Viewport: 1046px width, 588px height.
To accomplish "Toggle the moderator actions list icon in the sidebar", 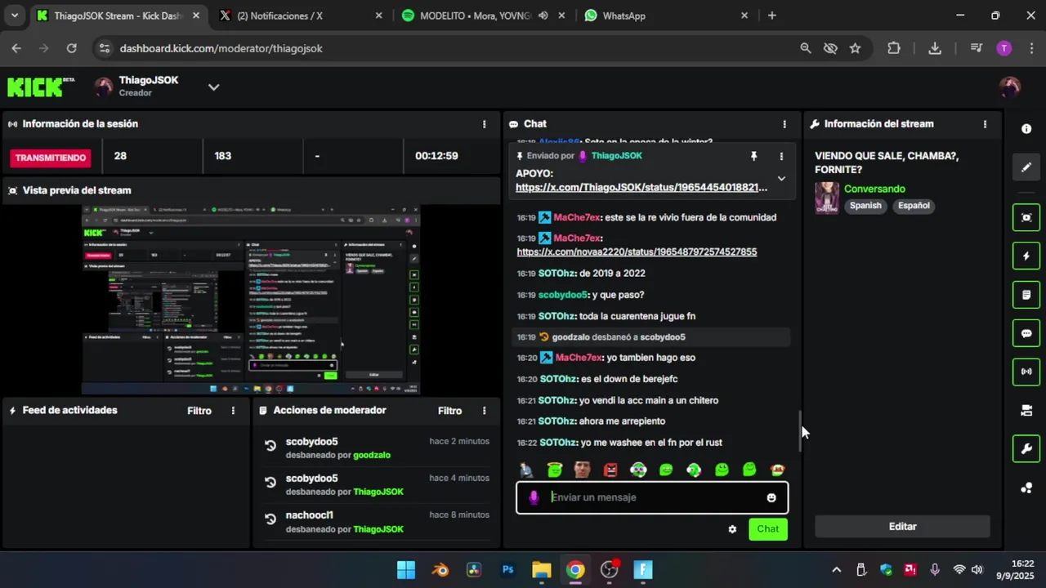I will (x=1026, y=295).
